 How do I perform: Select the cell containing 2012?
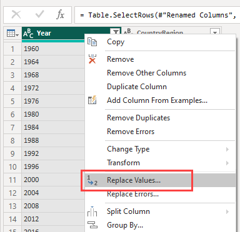pos(53,219)
